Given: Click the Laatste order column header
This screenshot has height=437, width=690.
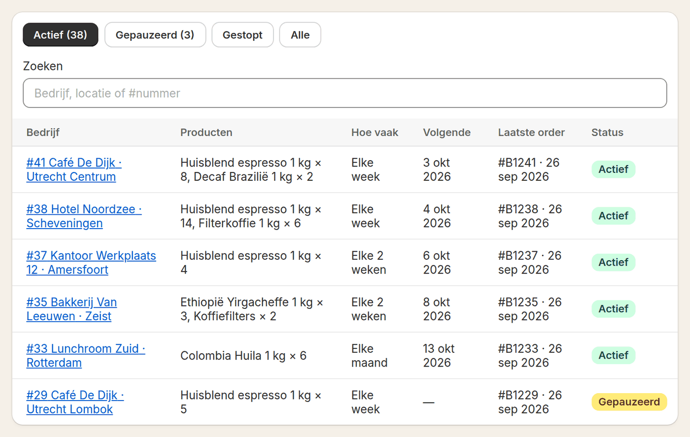Looking at the screenshot, I should pos(531,133).
